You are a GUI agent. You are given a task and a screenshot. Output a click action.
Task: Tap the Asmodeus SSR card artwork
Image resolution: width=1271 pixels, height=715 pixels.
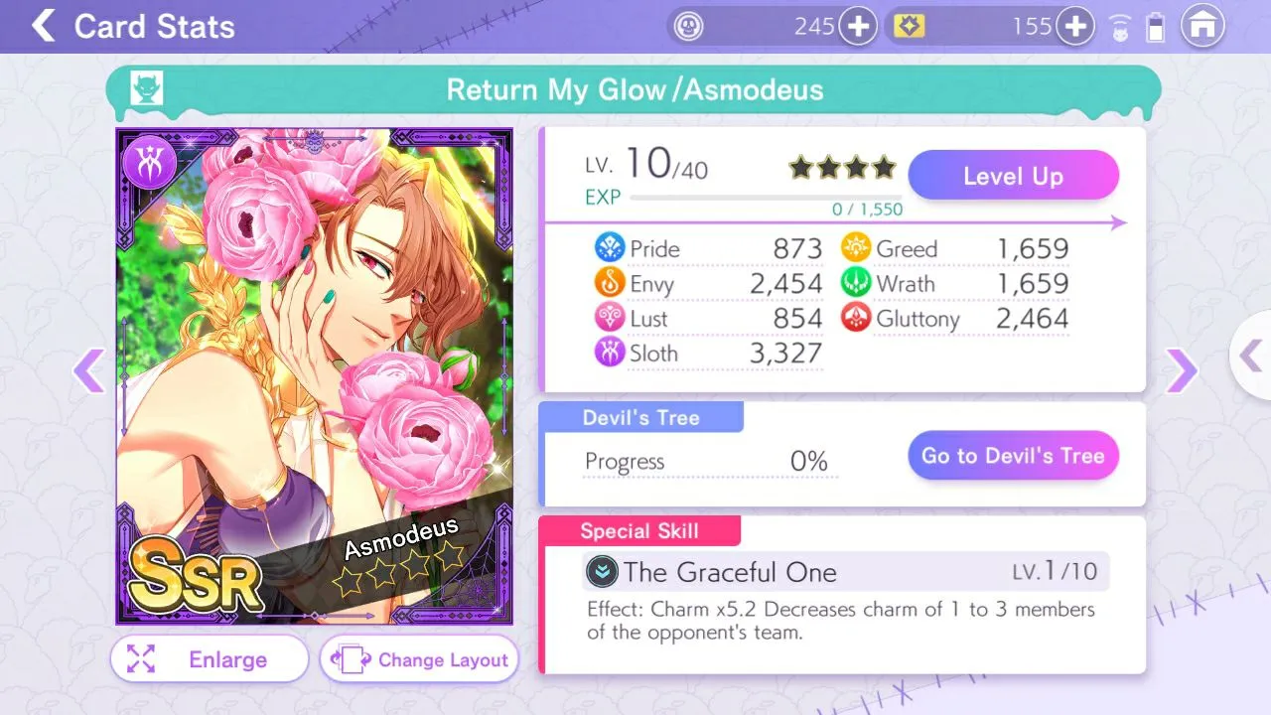point(314,376)
